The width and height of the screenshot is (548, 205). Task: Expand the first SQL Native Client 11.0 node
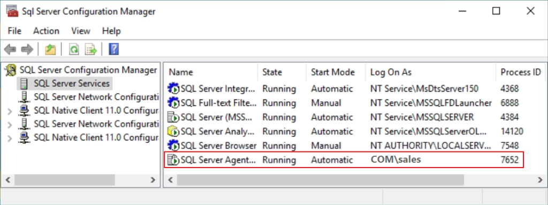(x=10, y=111)
